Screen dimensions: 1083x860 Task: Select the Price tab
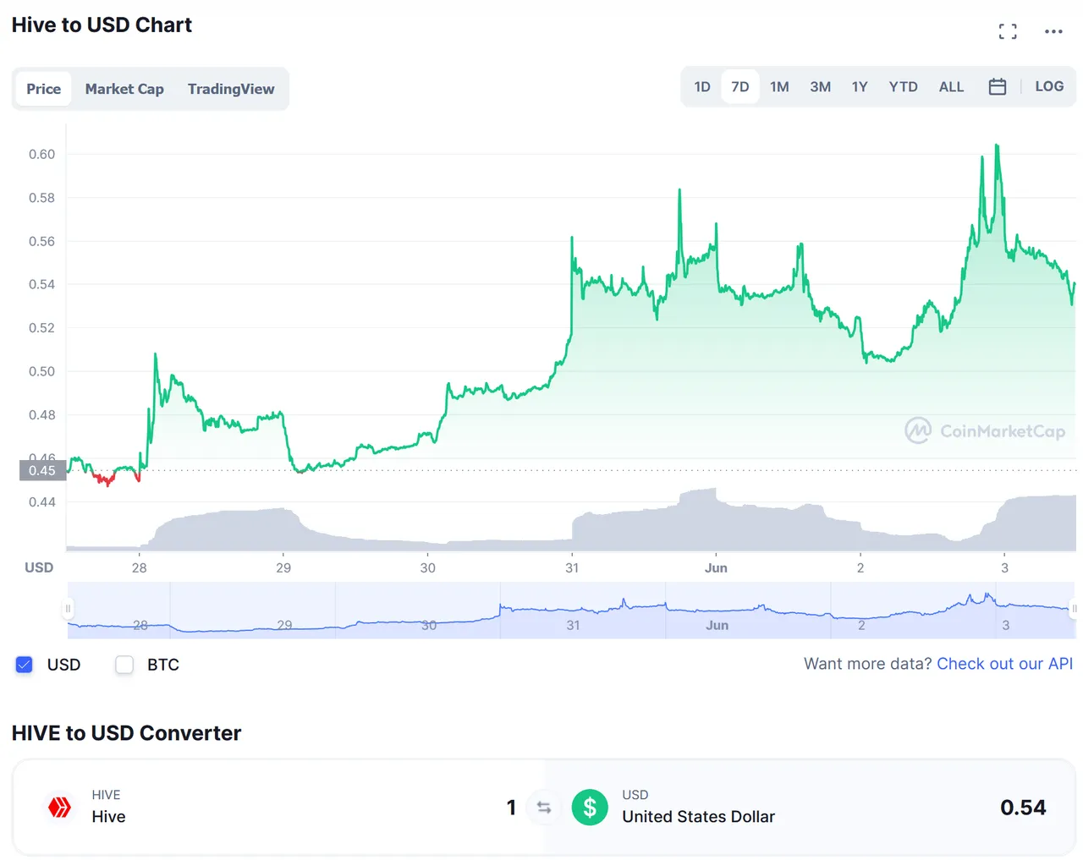(43, 89)
